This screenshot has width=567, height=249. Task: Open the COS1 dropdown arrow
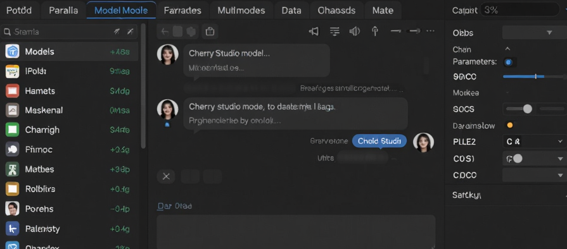tap(560, 159)
